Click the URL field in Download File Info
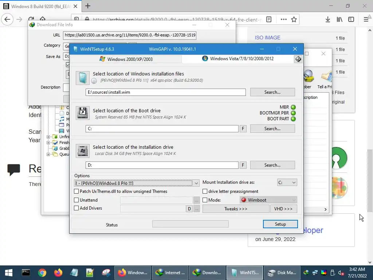Image resolution: width=373 pixels, height=280 pixels. (x=130, y=35)
